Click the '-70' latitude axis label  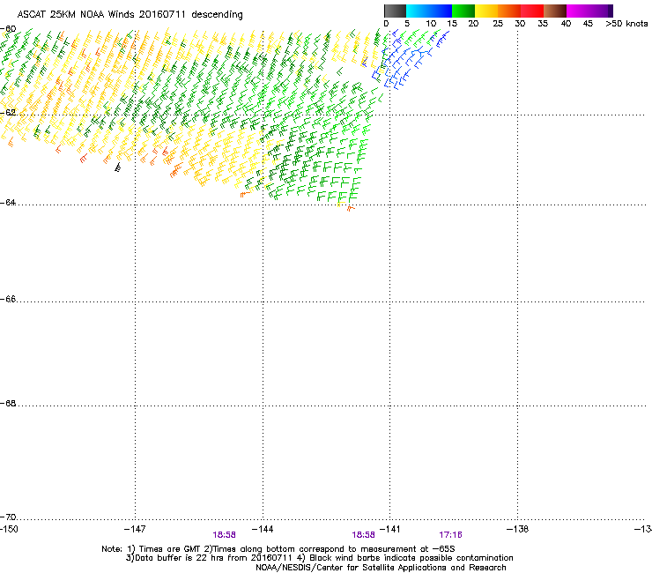8,517
